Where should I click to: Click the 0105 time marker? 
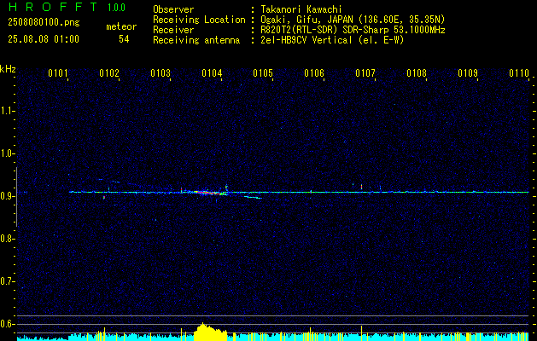click(263, 73)
